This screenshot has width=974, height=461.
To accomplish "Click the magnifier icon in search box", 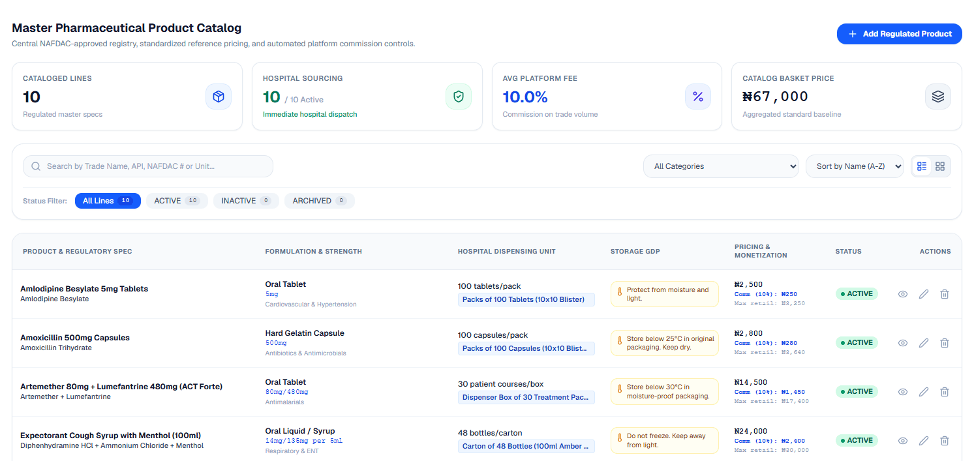I will click(36, 166).
